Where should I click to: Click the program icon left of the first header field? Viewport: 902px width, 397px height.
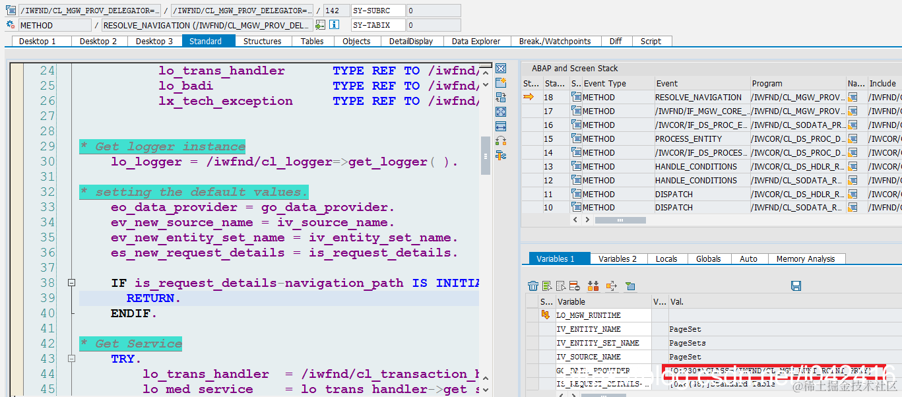(11, 11)
